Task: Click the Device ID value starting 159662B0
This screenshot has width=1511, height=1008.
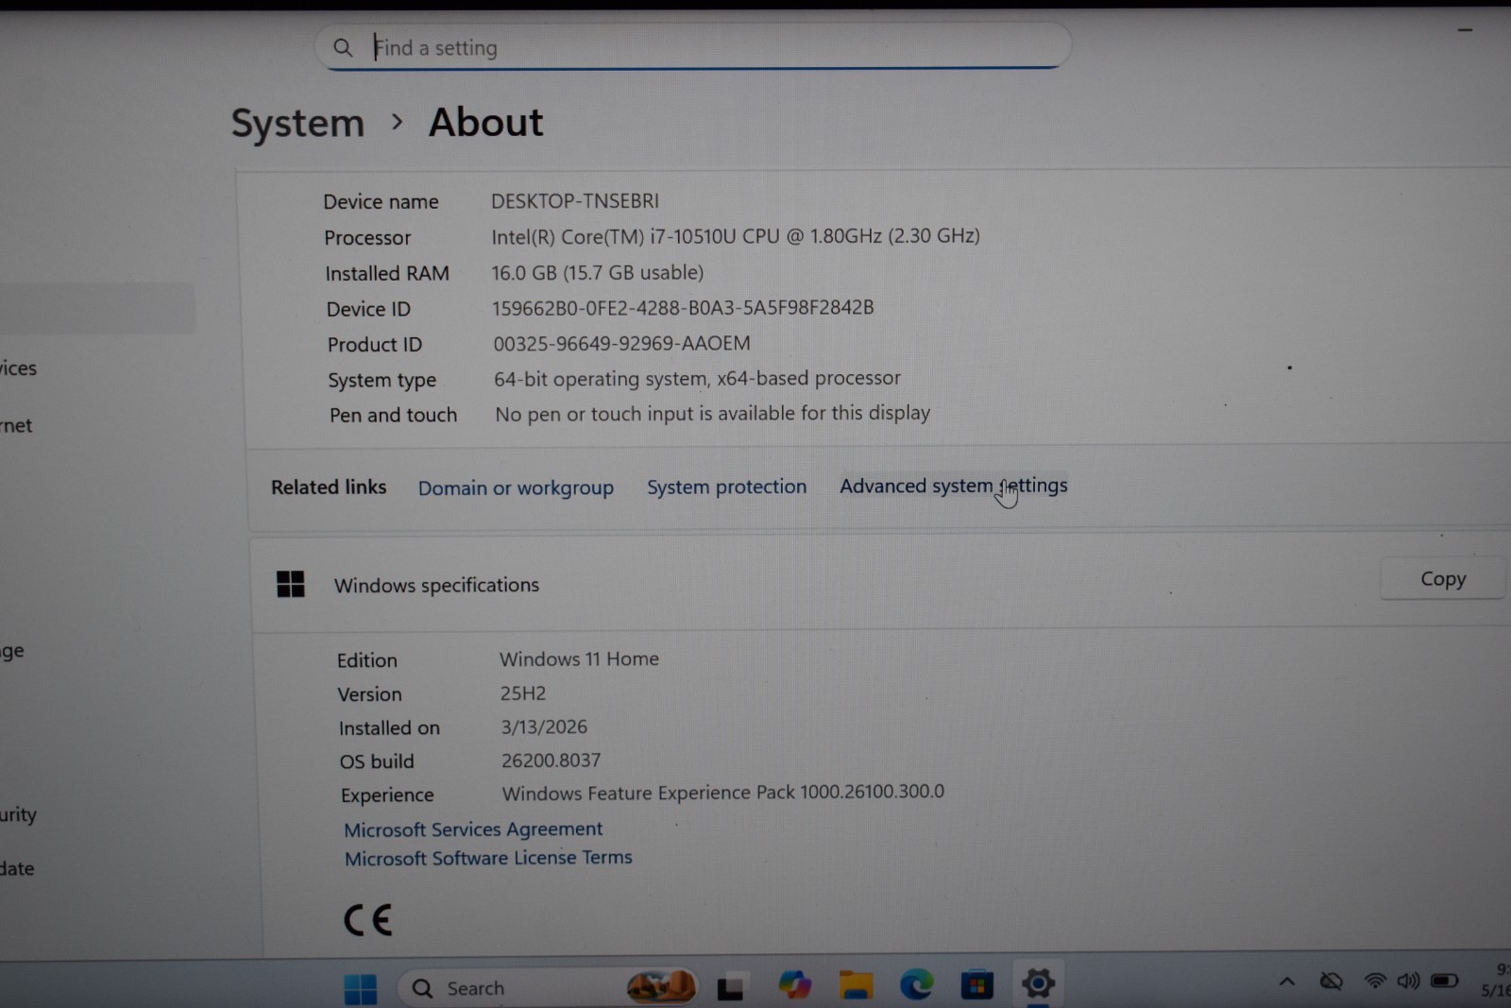Action: [683, 308]
